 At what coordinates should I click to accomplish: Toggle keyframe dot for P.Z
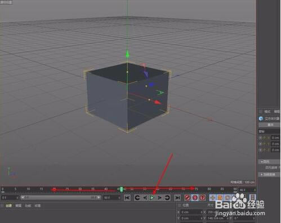(x=260, y=150)
